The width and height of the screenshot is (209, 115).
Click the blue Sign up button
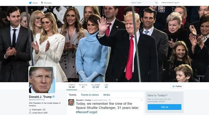(164, 107)
